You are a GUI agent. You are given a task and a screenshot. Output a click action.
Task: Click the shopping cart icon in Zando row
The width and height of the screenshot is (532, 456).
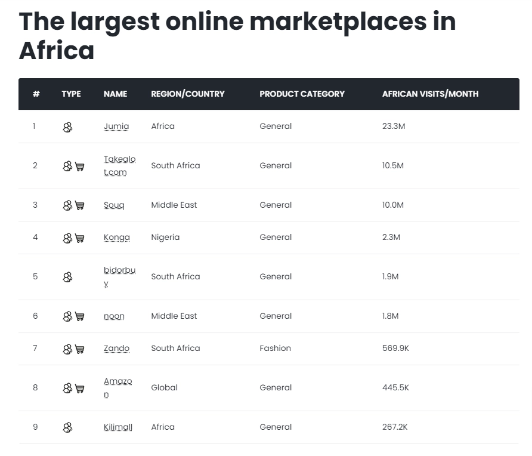pyautogui.click(x=79, y=349)
